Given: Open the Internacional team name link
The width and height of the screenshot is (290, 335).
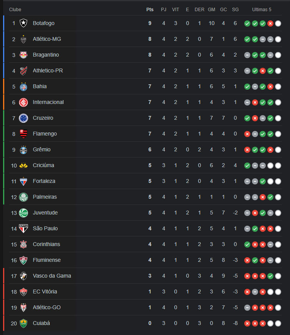Looking at the screenshot, I should click(48, 102).
